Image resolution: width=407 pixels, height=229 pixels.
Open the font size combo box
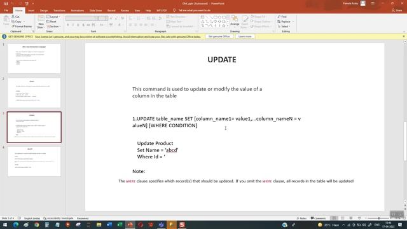[x=103, y=18]
